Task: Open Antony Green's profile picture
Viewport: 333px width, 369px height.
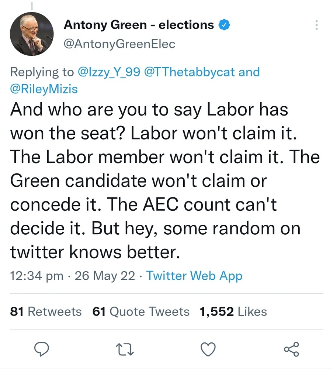Action: (x=32, y=34)
